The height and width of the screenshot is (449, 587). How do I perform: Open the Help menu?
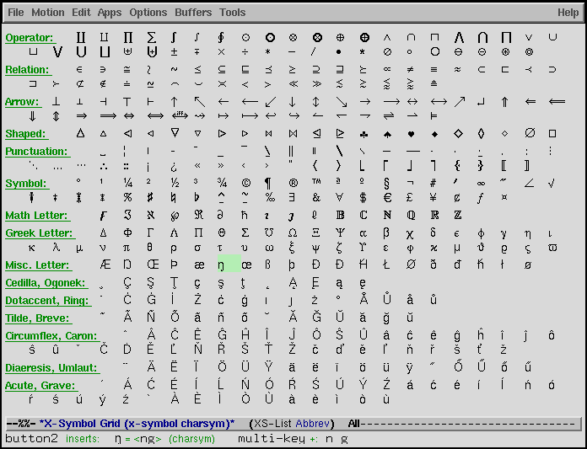click(568, 13)
